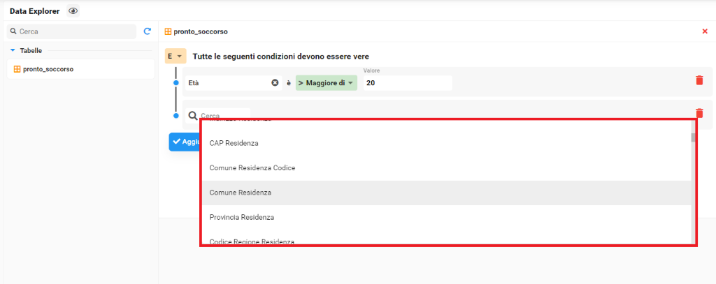716x284 pixels.
Task: Open the E logical operator dropdown
Action: 176,56
